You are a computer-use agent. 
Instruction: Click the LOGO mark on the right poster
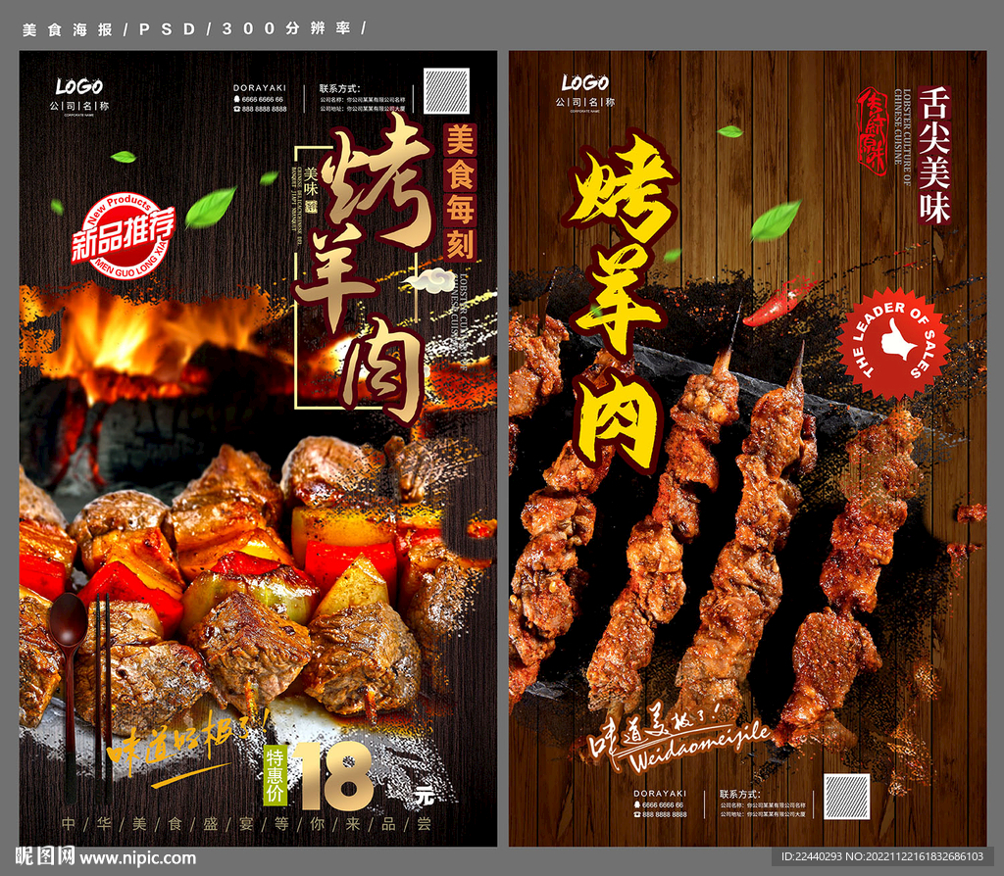pyautogui.click(x=584, y=82)
